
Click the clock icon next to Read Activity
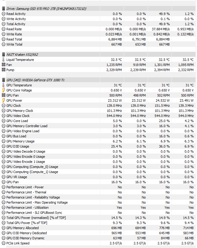pos(4,14)
